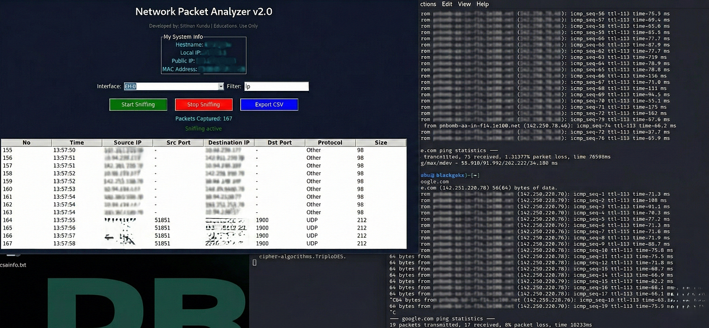The height and width of the screenshot is (328, 709).
Task: Open the Interface dropdown arrow
Action: pos(221,86)
